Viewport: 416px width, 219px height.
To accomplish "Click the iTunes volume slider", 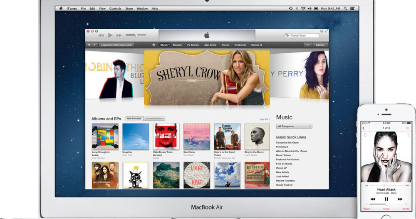I will tap(136, 35).
